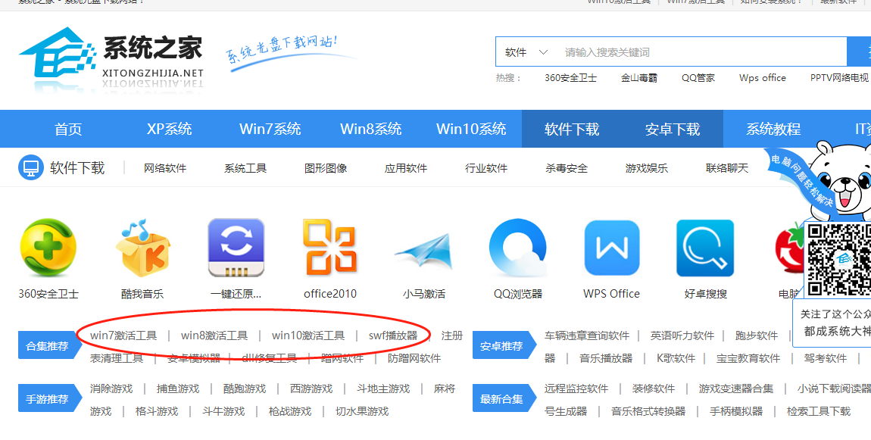The image size is (871, 440).
Task: Select 联络聊天 category
Action: [727, 168]
